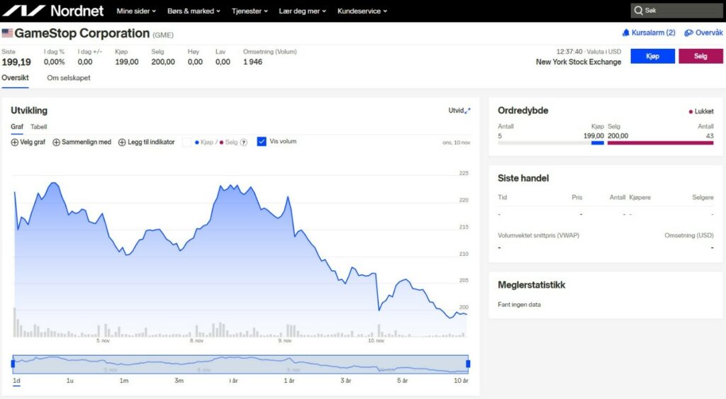
Task: Click the Nordnet logo
Action: (x=53, y=11)
